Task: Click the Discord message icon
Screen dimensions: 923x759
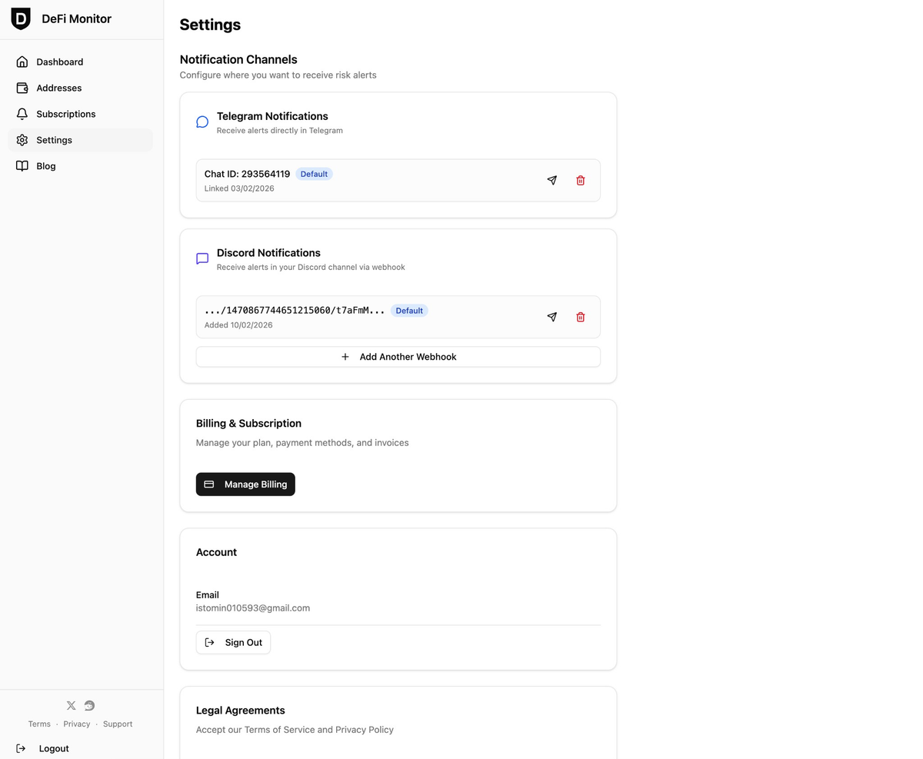Action: [202, 258]
